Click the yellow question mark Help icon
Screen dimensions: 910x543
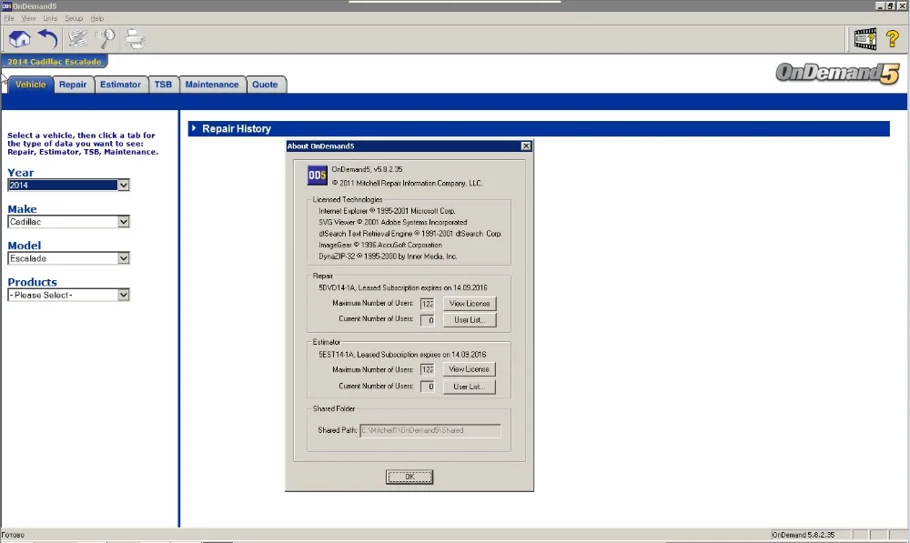[892, 39]
